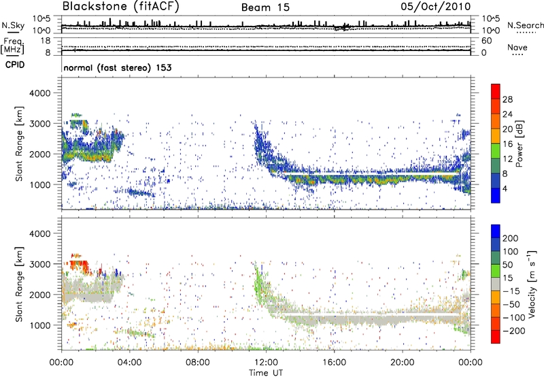Click the bright blue bottom power bar segment
Viewport: 544px width, 377px height.
tap(496, 195)
